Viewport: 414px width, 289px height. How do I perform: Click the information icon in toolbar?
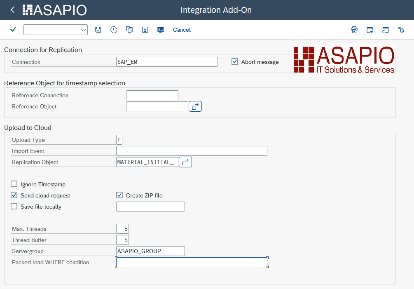tap(145, 30)
